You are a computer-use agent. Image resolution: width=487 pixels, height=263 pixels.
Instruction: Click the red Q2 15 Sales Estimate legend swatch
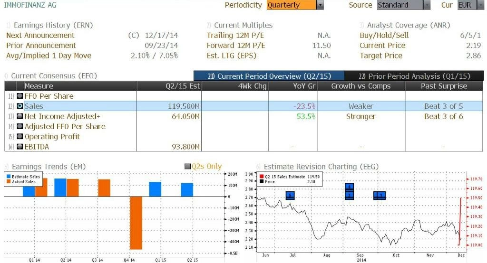pos(262,177)
